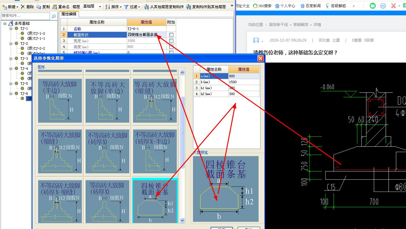The image size is (406, 229).
Task: Click the search magnifier icon beside 搜索构件
Action: pyautogui.click(x=54, y=16)
